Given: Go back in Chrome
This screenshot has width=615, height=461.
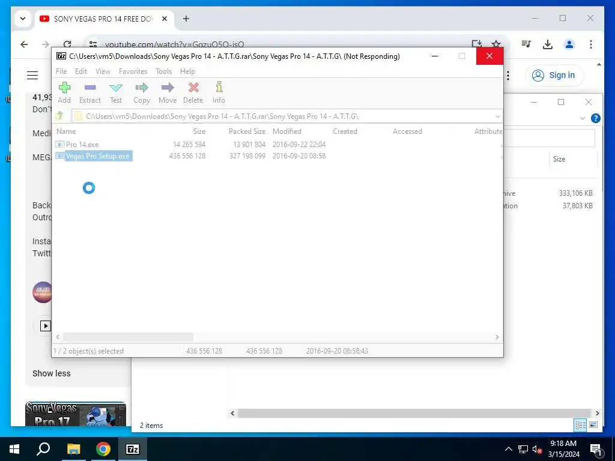Looking at the screenshot, I should click(24, 44).
